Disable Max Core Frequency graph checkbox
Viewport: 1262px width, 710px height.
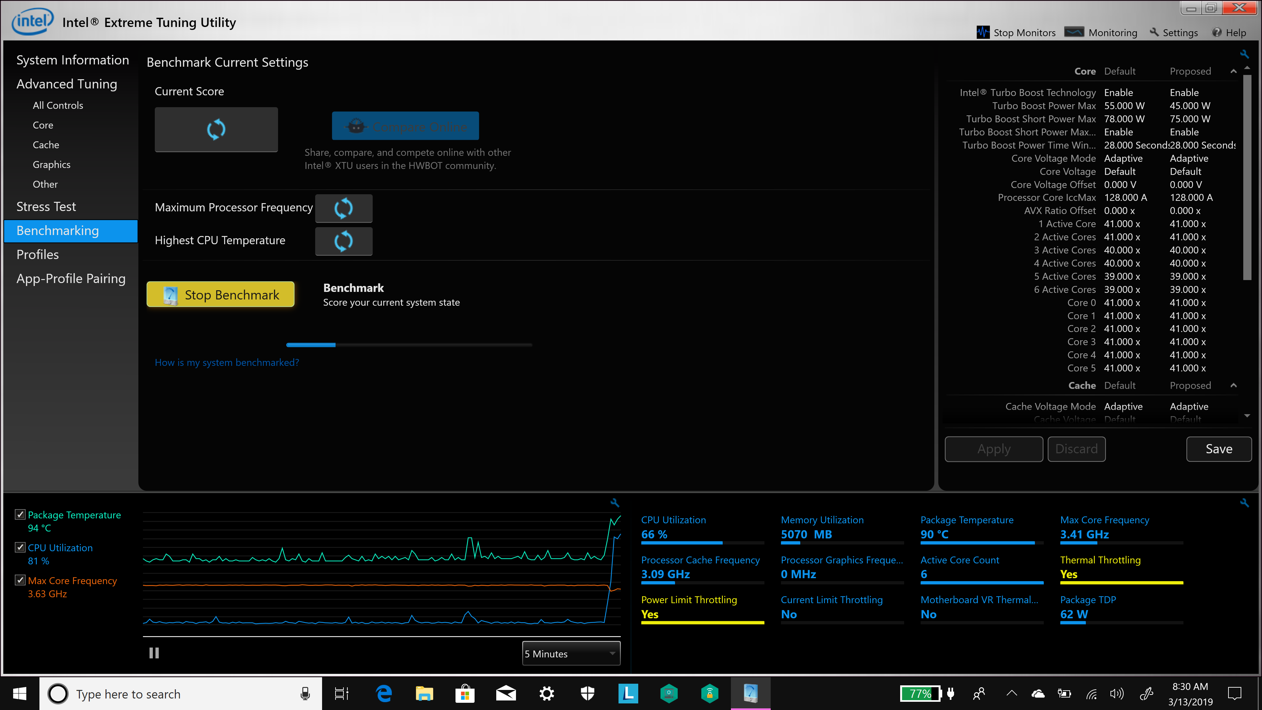click(x=20, y=580)
